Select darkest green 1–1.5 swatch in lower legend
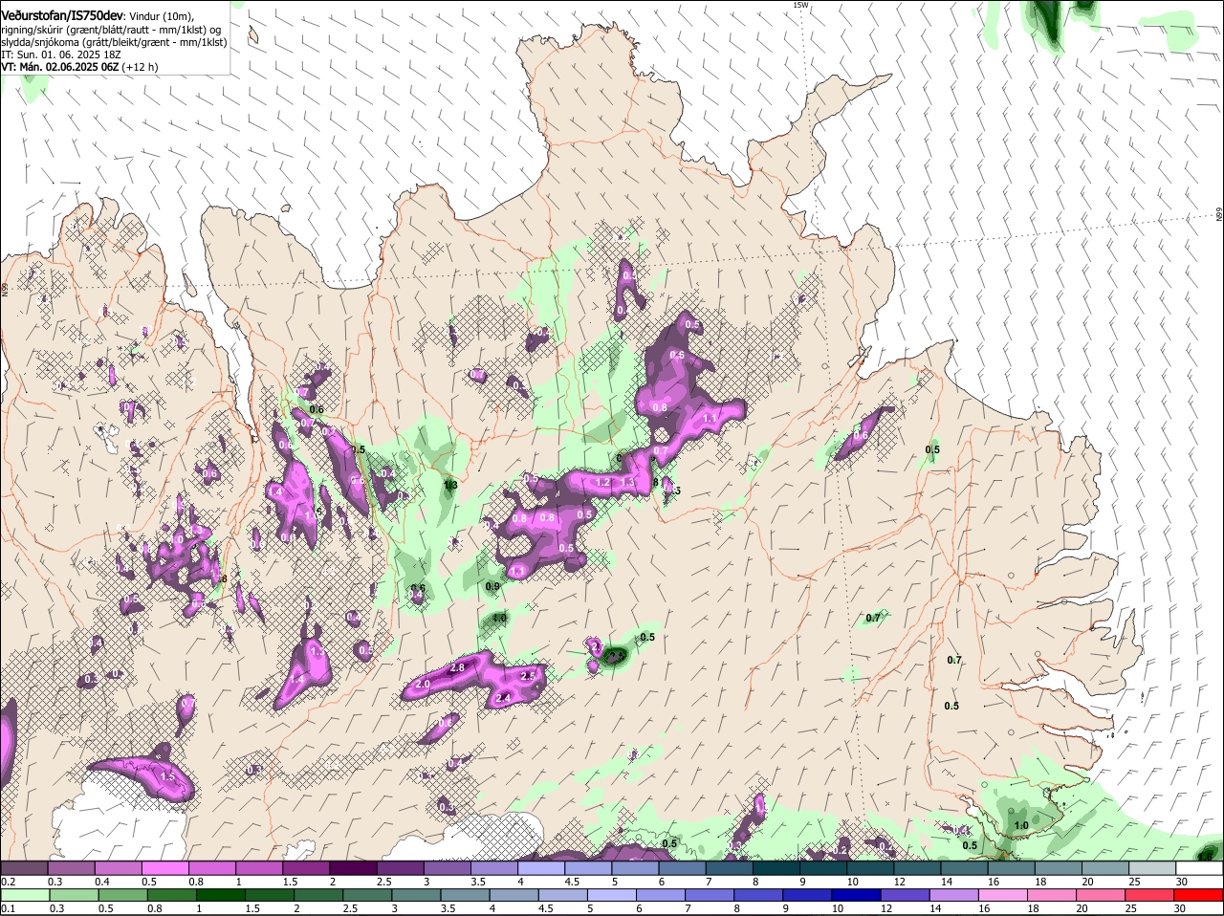Image resolution: width=1224 pixels, height=916 pixels. coord(222,896)
